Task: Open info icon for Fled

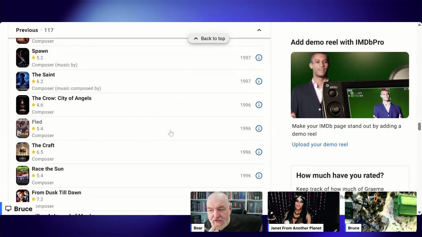Action: tap(259, 128)
